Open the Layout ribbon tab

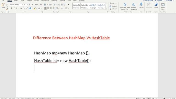36,1
